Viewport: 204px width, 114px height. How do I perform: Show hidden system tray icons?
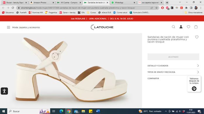(166, 111)
